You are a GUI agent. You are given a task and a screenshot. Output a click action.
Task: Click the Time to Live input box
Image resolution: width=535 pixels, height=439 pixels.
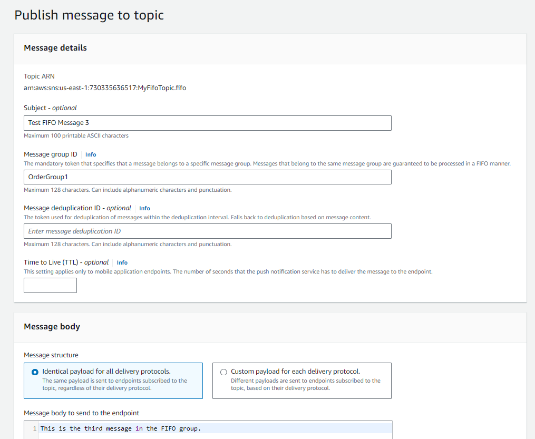click(50, 286)
